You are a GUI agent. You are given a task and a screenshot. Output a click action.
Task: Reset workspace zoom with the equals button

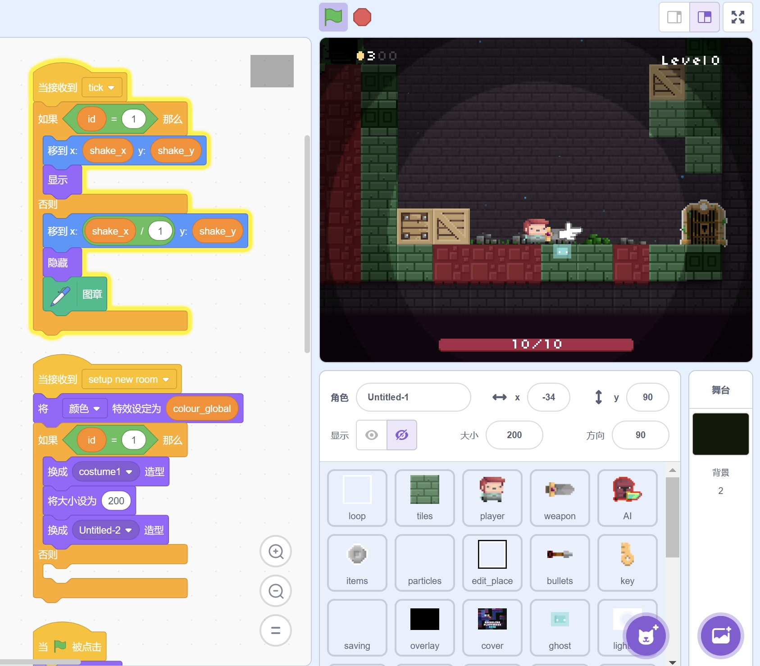276,630
